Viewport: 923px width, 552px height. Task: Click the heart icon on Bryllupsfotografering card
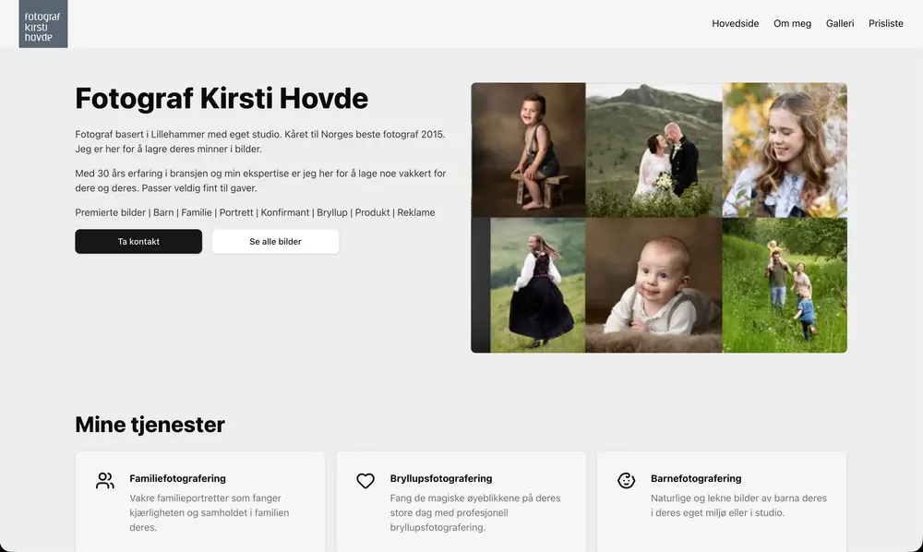366,480
